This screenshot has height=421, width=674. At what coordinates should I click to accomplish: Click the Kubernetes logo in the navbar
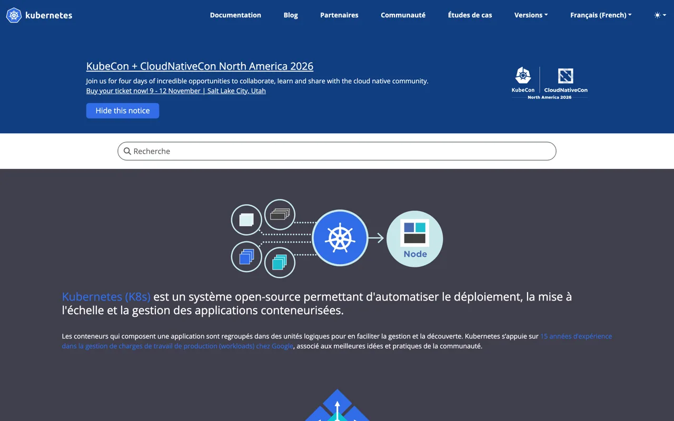click(39, 15)
